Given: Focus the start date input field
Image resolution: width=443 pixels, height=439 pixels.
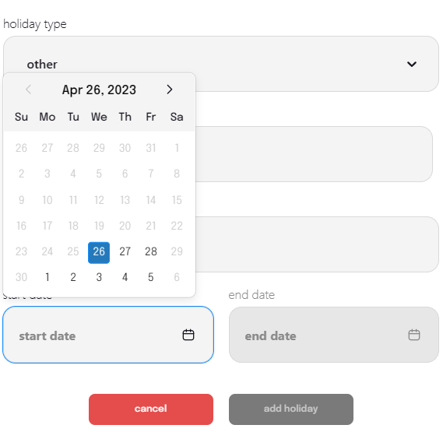Looking at the screenshot, I should (108, 335).
